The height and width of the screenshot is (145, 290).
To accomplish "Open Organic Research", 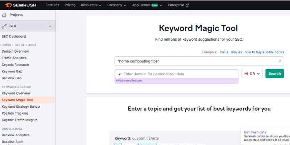I will click(15, 65).
